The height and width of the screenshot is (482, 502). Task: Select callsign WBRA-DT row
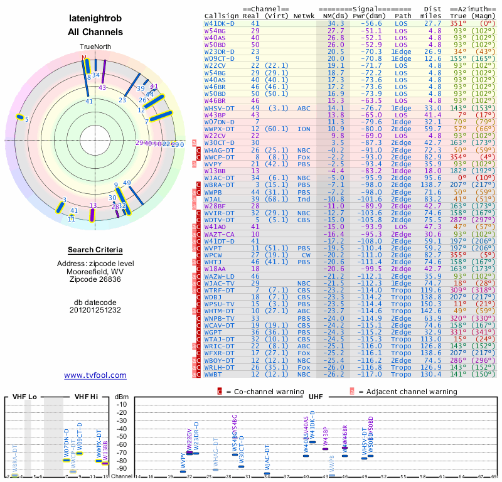click(x=350, y=185)
